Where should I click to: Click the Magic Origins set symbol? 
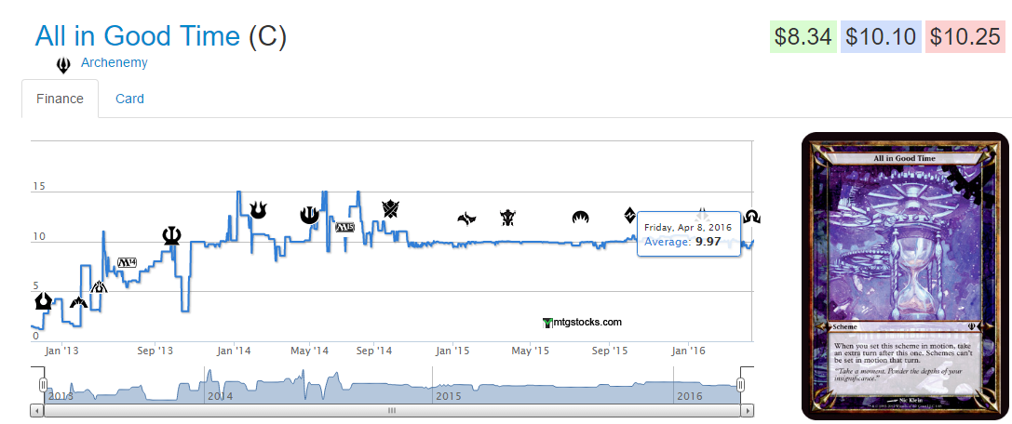[x=581, y=218]
